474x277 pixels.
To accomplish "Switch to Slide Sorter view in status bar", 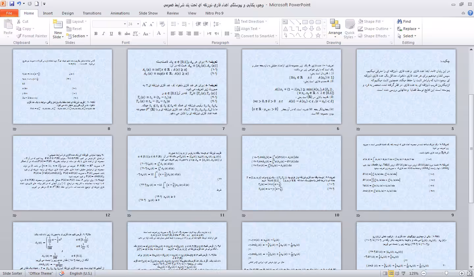I will pyautogui.click(x=391, y=273).
